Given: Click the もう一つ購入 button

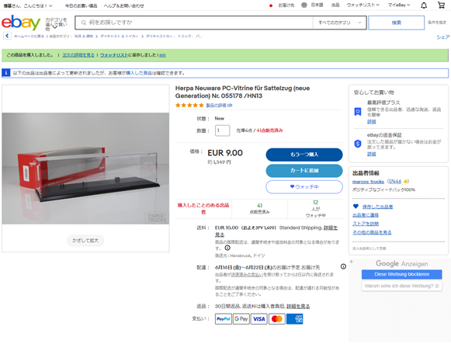Looking at the screenshot, I should [x=304, y=155].
